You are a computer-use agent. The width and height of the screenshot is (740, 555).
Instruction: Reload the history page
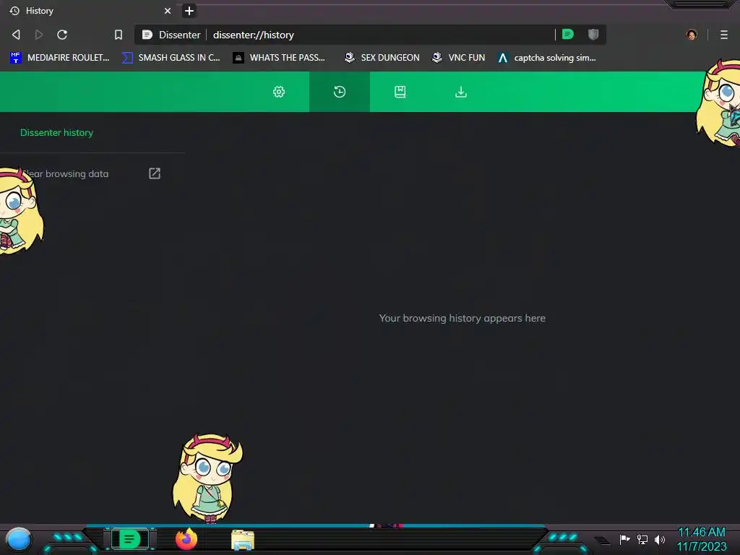click(x=62, y=35)
